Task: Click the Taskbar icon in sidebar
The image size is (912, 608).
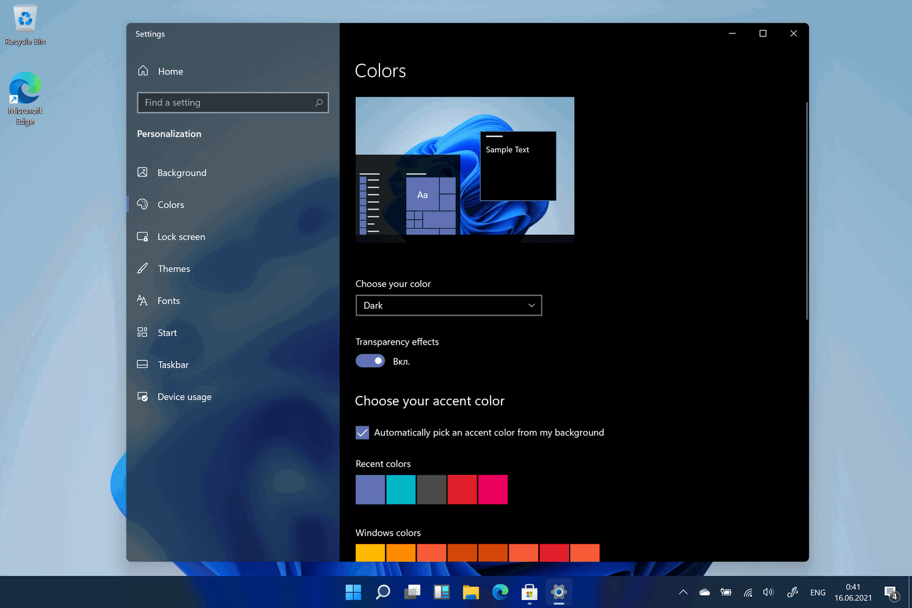Action: (142, 365)
